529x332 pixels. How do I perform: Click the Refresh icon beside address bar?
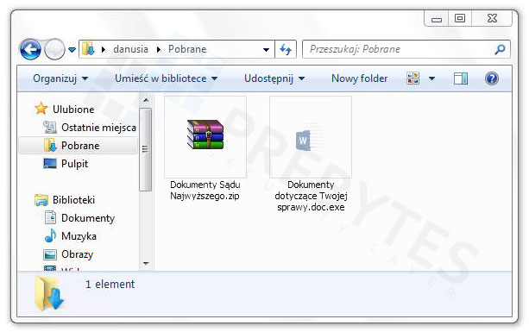(x=286, y=49)
